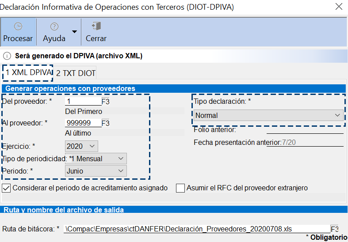Image resolution: width=348 pixels, height=242 pixels.
Task: Switch to the 2 TXT DIOT tab
Action: click(x=76, y=73)
